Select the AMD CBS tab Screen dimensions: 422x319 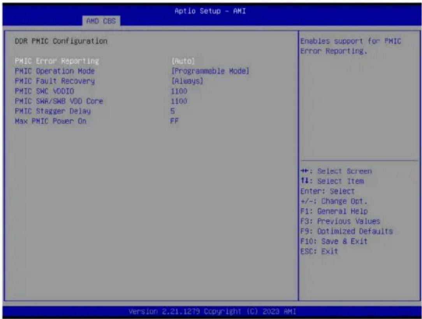point(101,21)
